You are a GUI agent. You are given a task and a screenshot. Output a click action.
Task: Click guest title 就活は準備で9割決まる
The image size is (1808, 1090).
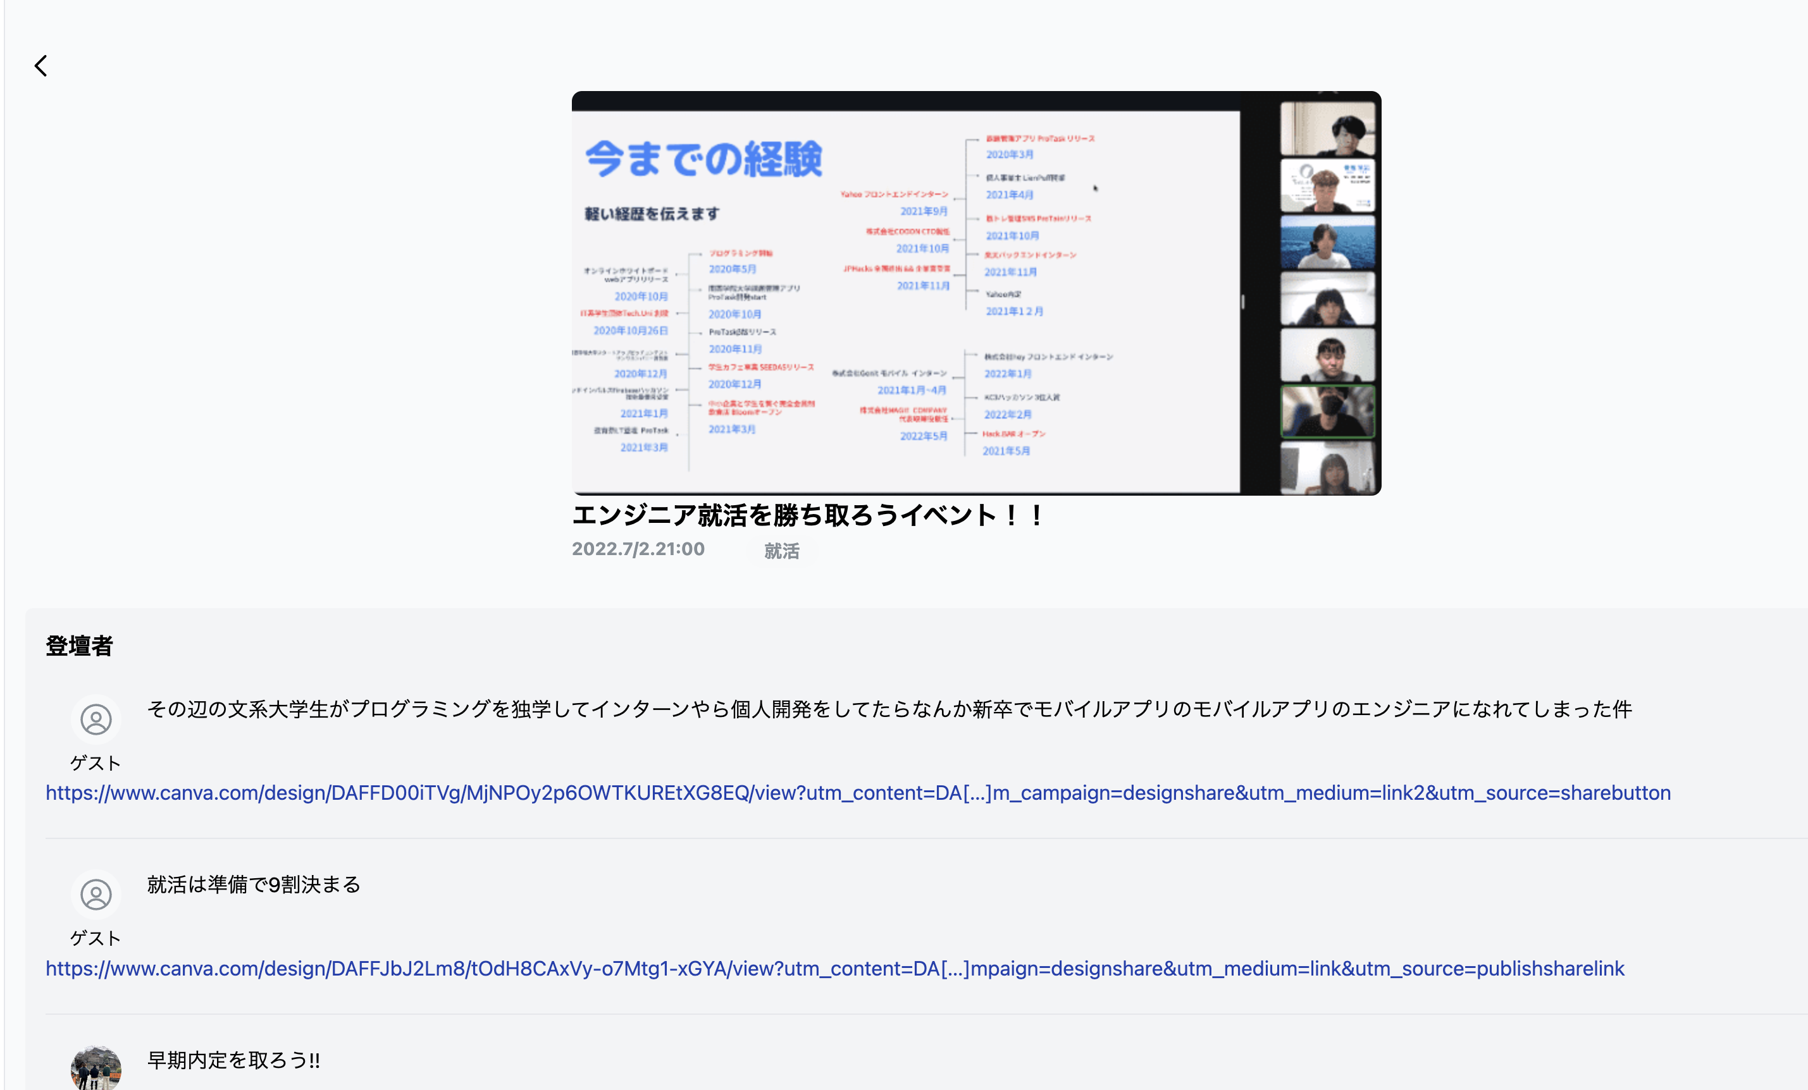pos(253,885)
